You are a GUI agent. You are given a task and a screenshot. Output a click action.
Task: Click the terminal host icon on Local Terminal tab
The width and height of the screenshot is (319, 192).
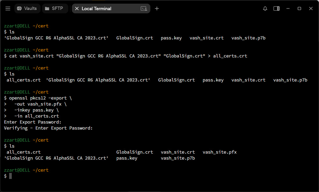click(x=144, y=8)
